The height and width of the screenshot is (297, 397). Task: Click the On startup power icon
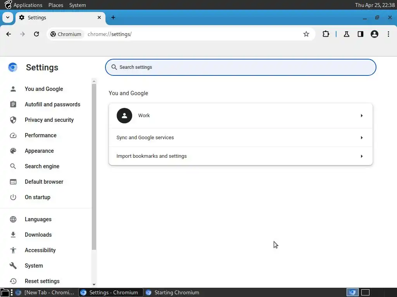pos(13,197)
